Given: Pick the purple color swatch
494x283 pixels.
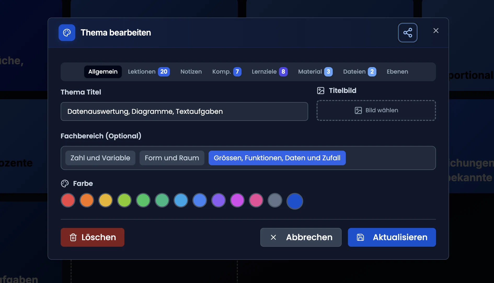Looking at the screenshot, I should click(x=219, y=201).
